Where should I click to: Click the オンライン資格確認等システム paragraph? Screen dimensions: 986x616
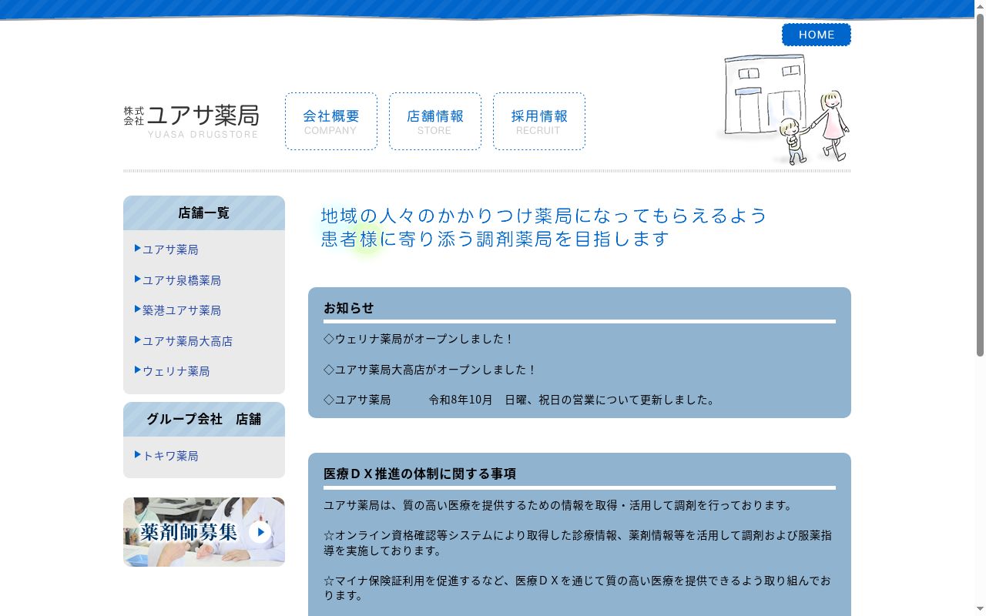[578, 543]
